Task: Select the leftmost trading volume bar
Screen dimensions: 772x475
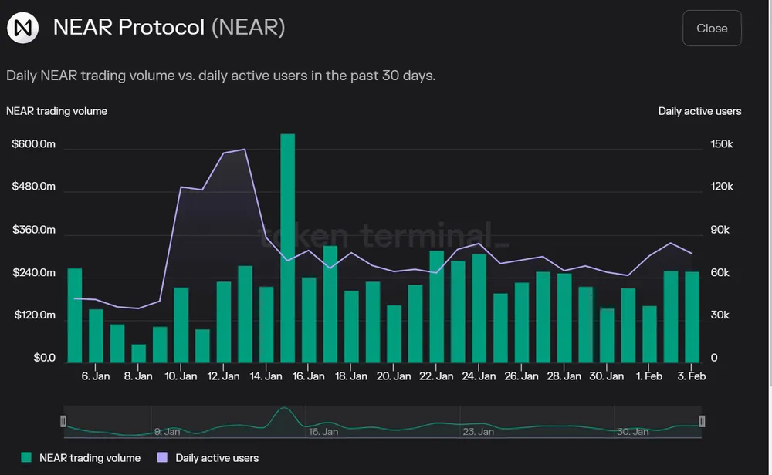Action: pos(75,316)
